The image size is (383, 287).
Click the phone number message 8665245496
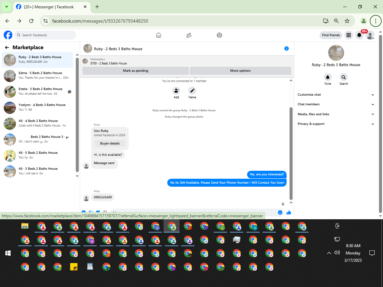pyautogui.click(x=103, y=197)
